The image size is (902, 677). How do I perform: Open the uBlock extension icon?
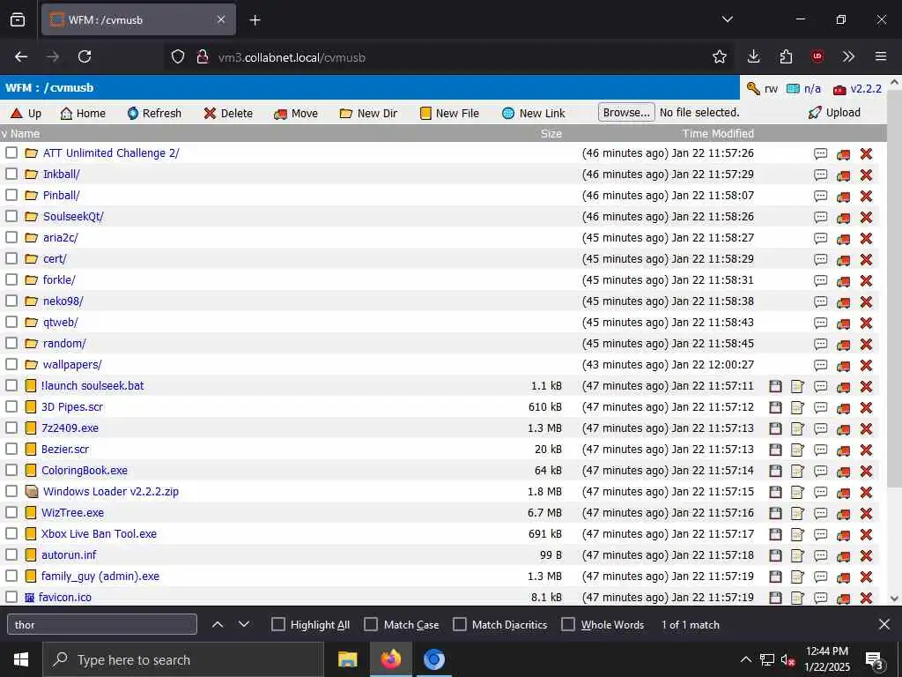click(817, 56)
